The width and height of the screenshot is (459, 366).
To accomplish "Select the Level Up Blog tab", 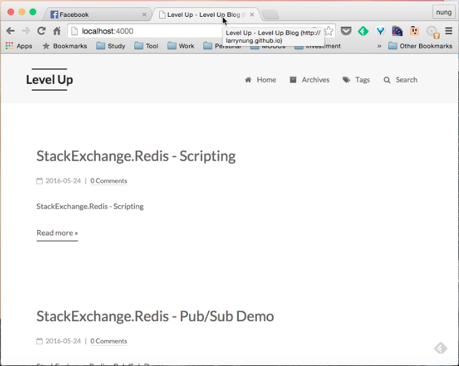I will [x=206, y=15].
